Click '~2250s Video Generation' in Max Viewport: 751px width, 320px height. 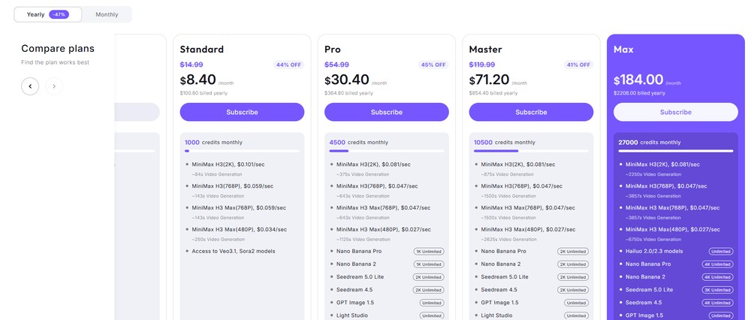tap(653, 174)
